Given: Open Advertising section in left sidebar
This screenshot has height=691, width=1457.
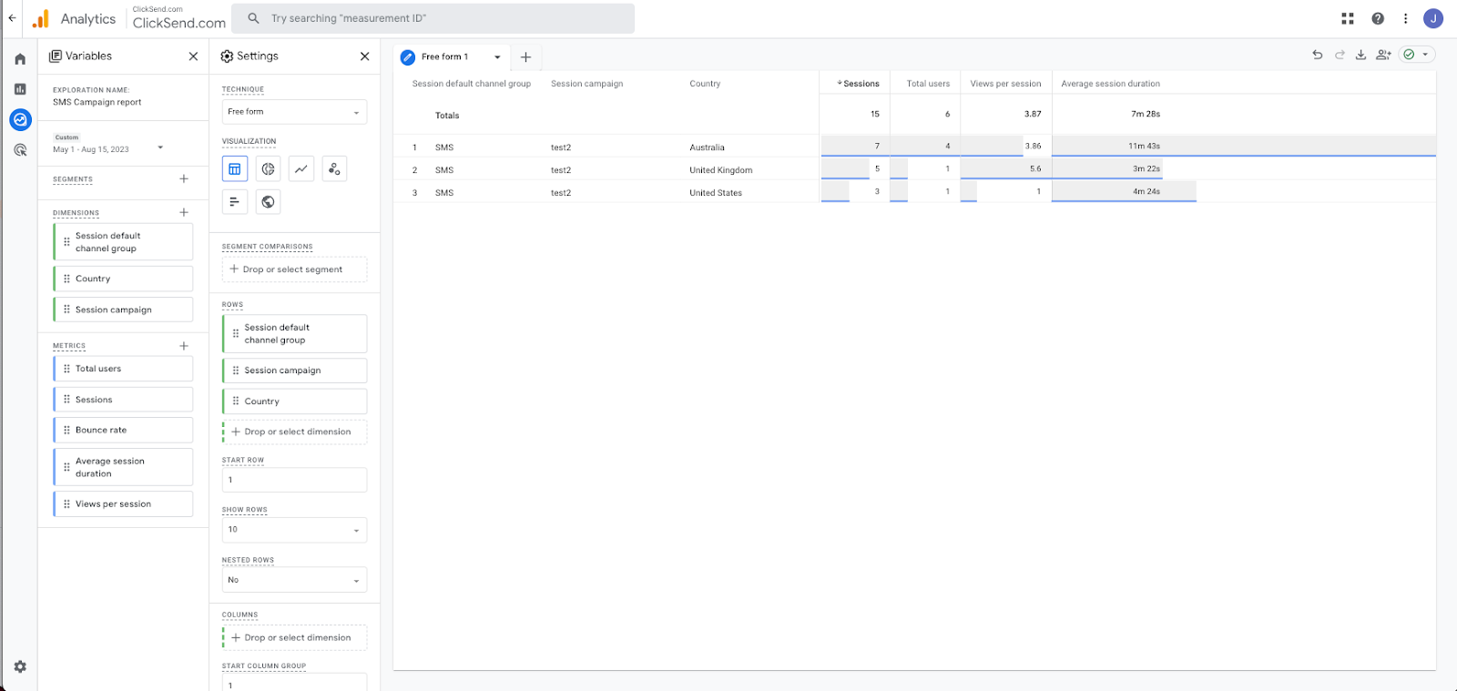Looking at the screenshot, I should pos(20,150).
